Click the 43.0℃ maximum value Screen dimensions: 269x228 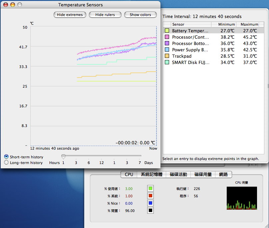click(250, 43)
